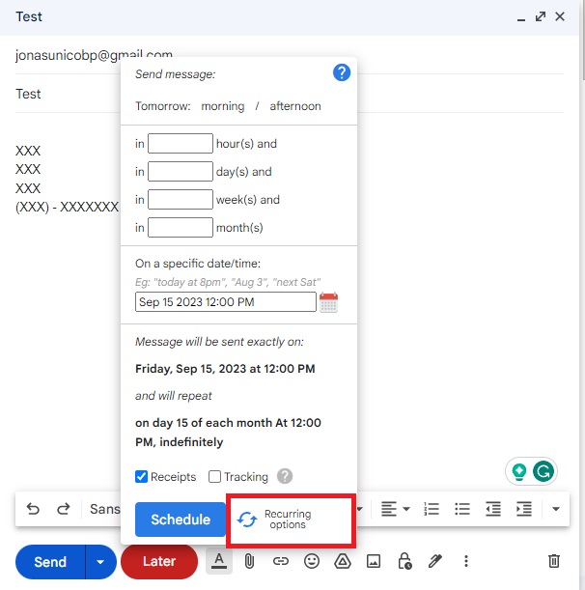Viewport: 585px width, 590px height.
Task: Pop out the compose window to full screen
Action: pos(541,16)
